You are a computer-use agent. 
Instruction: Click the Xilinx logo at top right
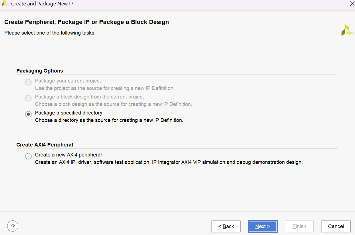[347, 30]
